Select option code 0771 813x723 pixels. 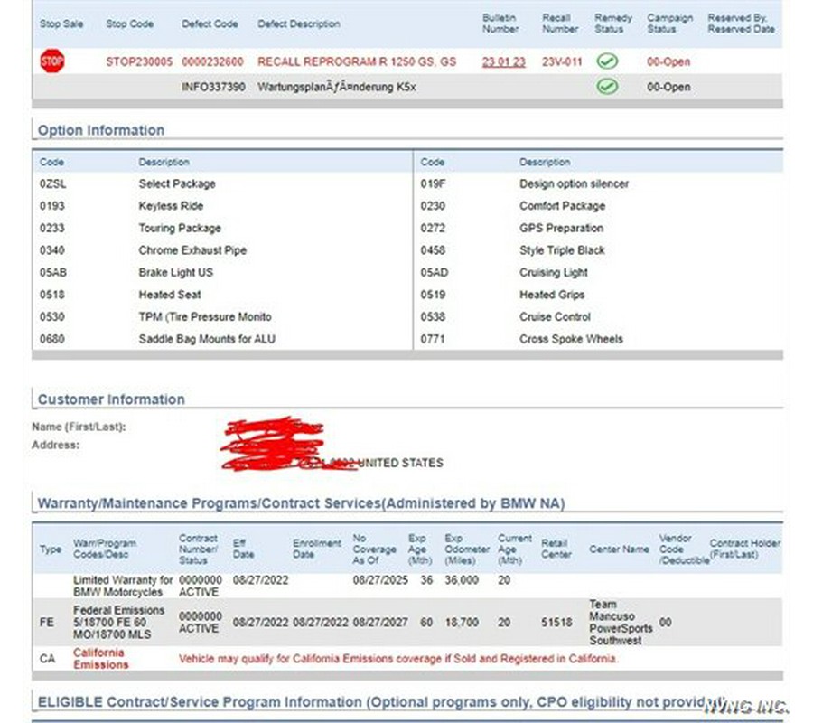[x=433, y=339]
